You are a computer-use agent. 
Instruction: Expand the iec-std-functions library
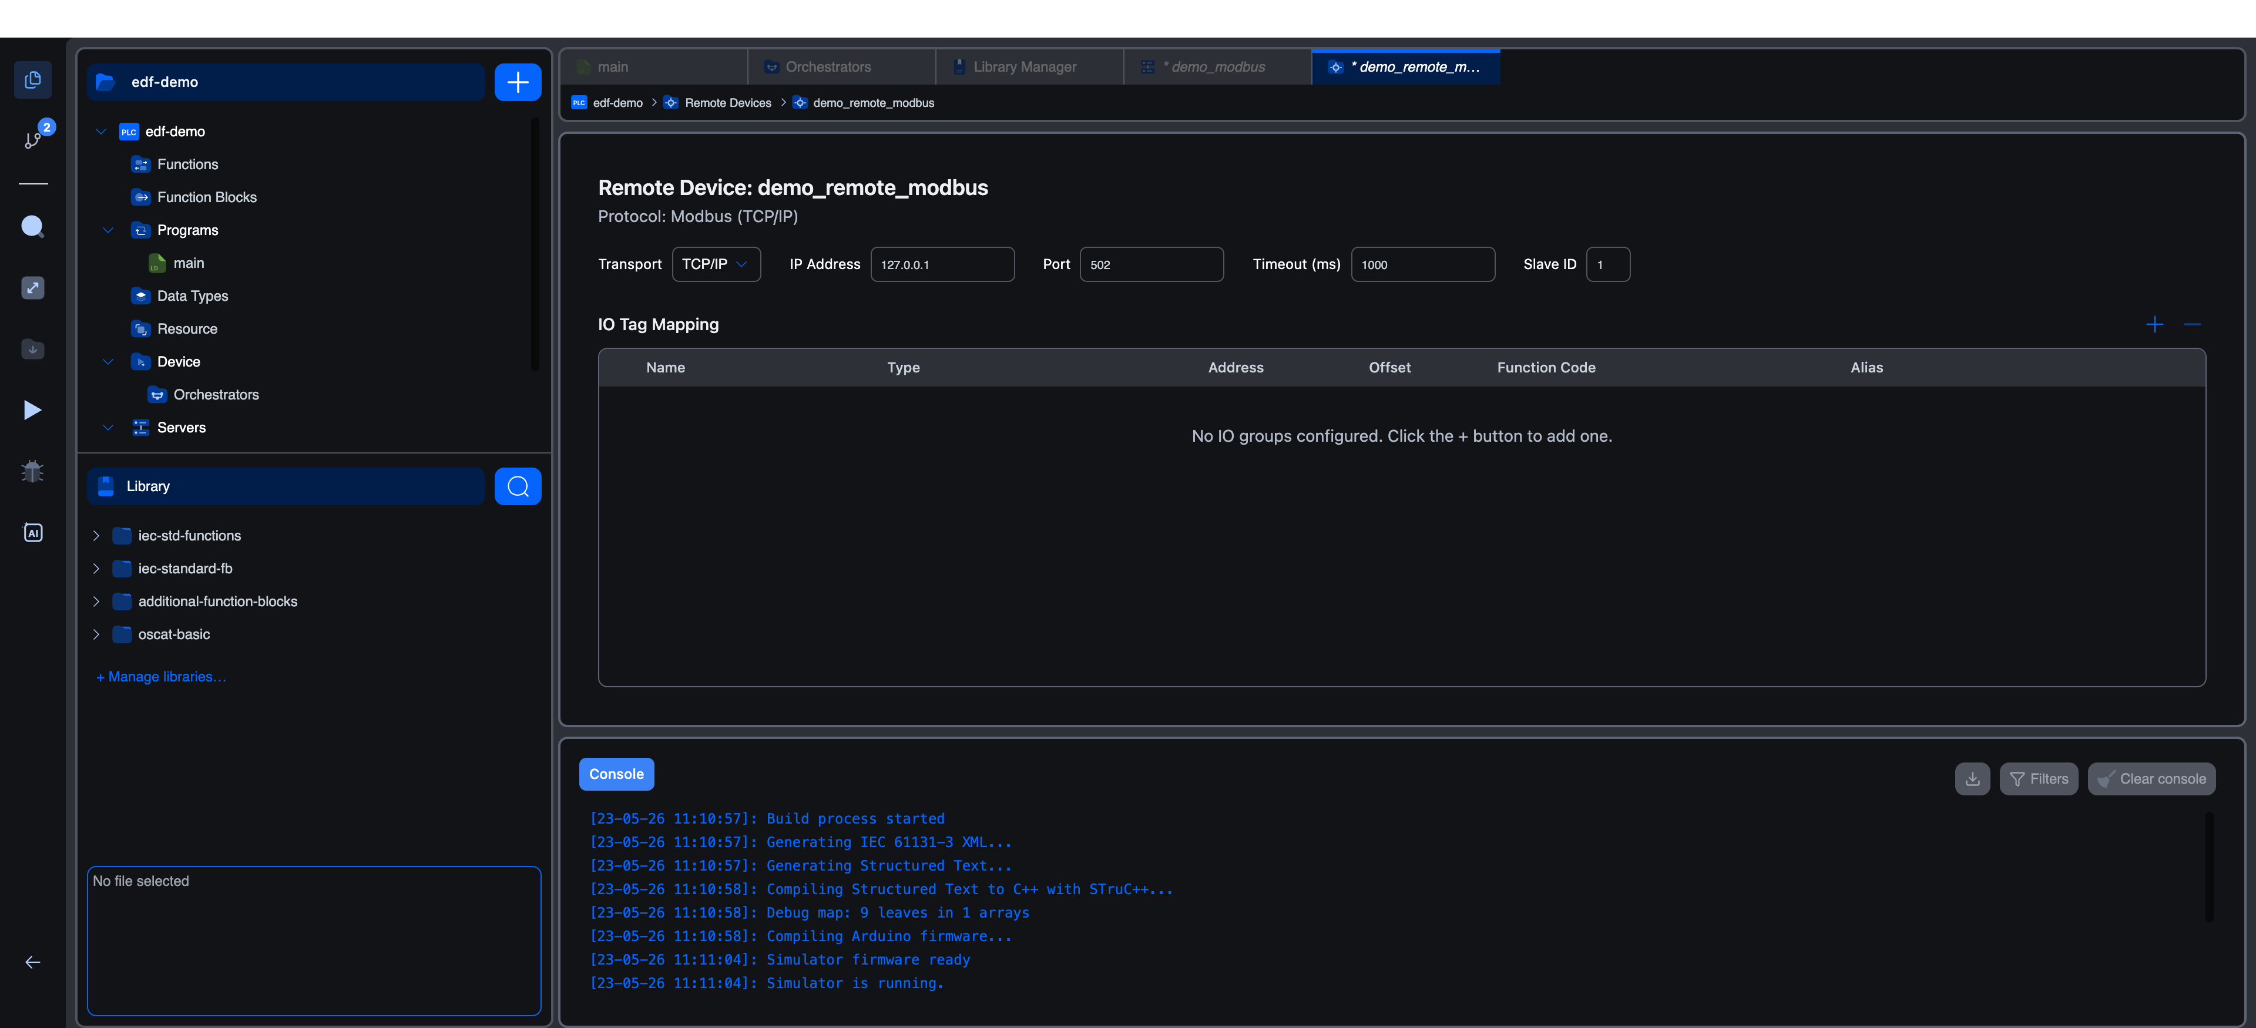[x=96, y=536]
